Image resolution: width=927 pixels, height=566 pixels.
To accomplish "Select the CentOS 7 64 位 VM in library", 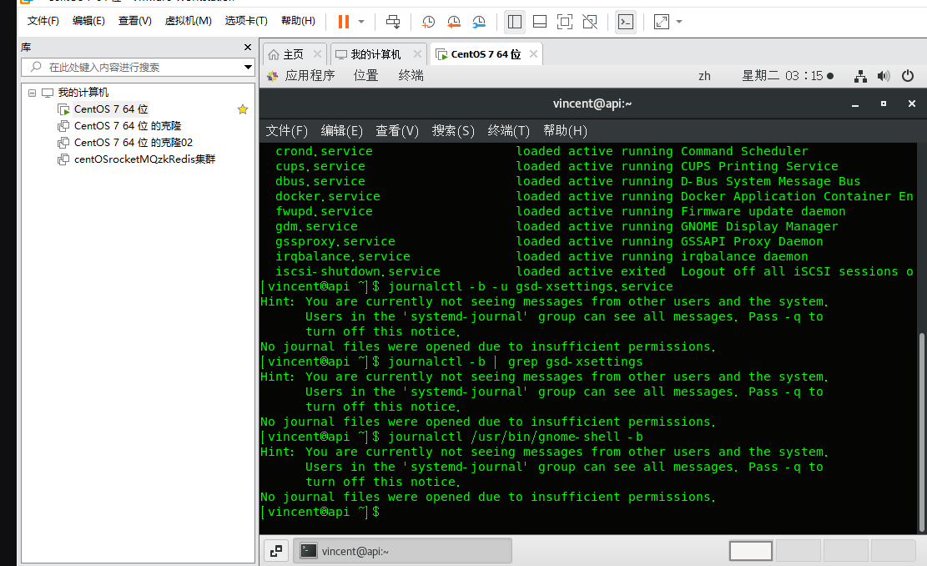I will tap(110, 109).
